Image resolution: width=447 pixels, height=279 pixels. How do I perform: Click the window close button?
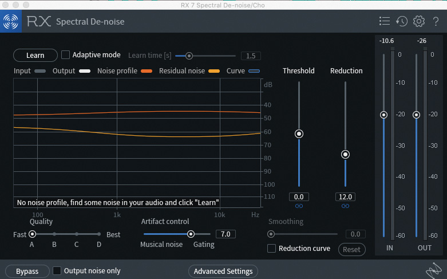pos(6,5)
